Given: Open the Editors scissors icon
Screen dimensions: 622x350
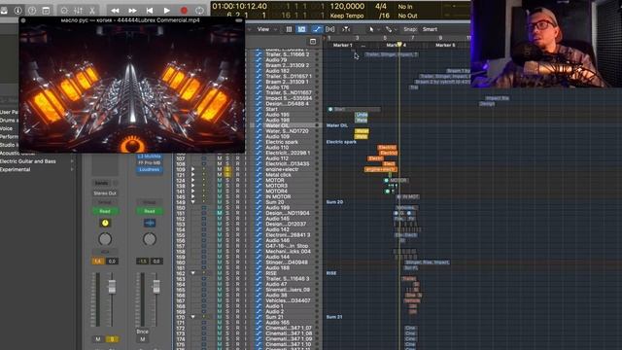Looking at the screenshot, I should coord(92,11).
